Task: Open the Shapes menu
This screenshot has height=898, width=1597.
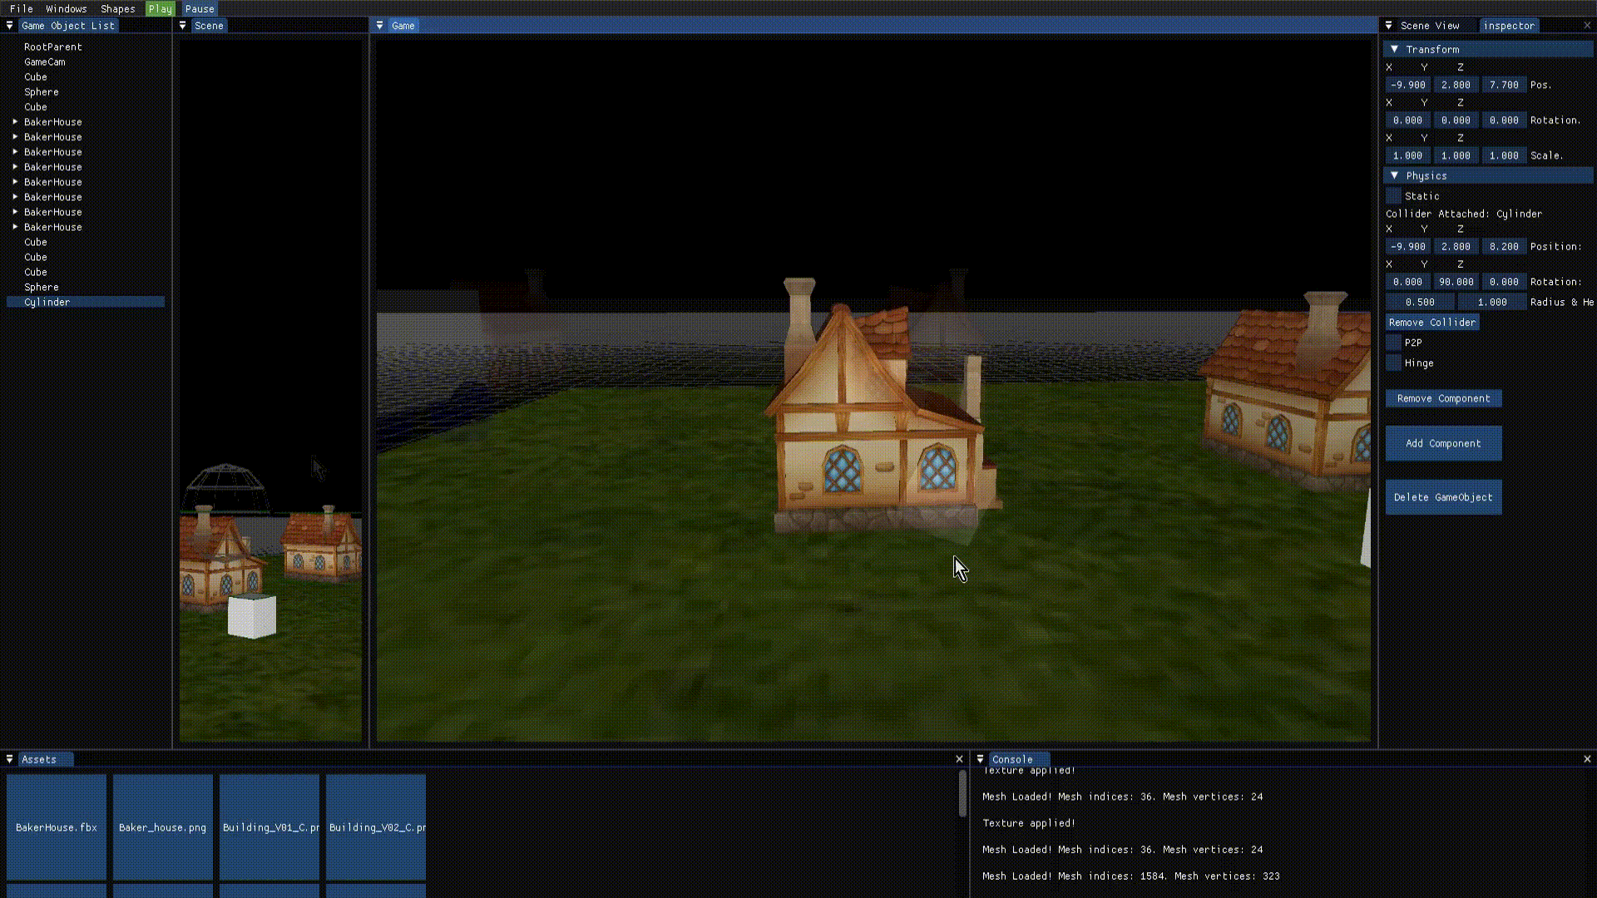Action: coord(117,8)
